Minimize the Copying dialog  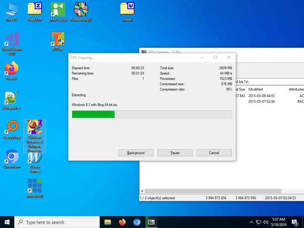[202, 57]
